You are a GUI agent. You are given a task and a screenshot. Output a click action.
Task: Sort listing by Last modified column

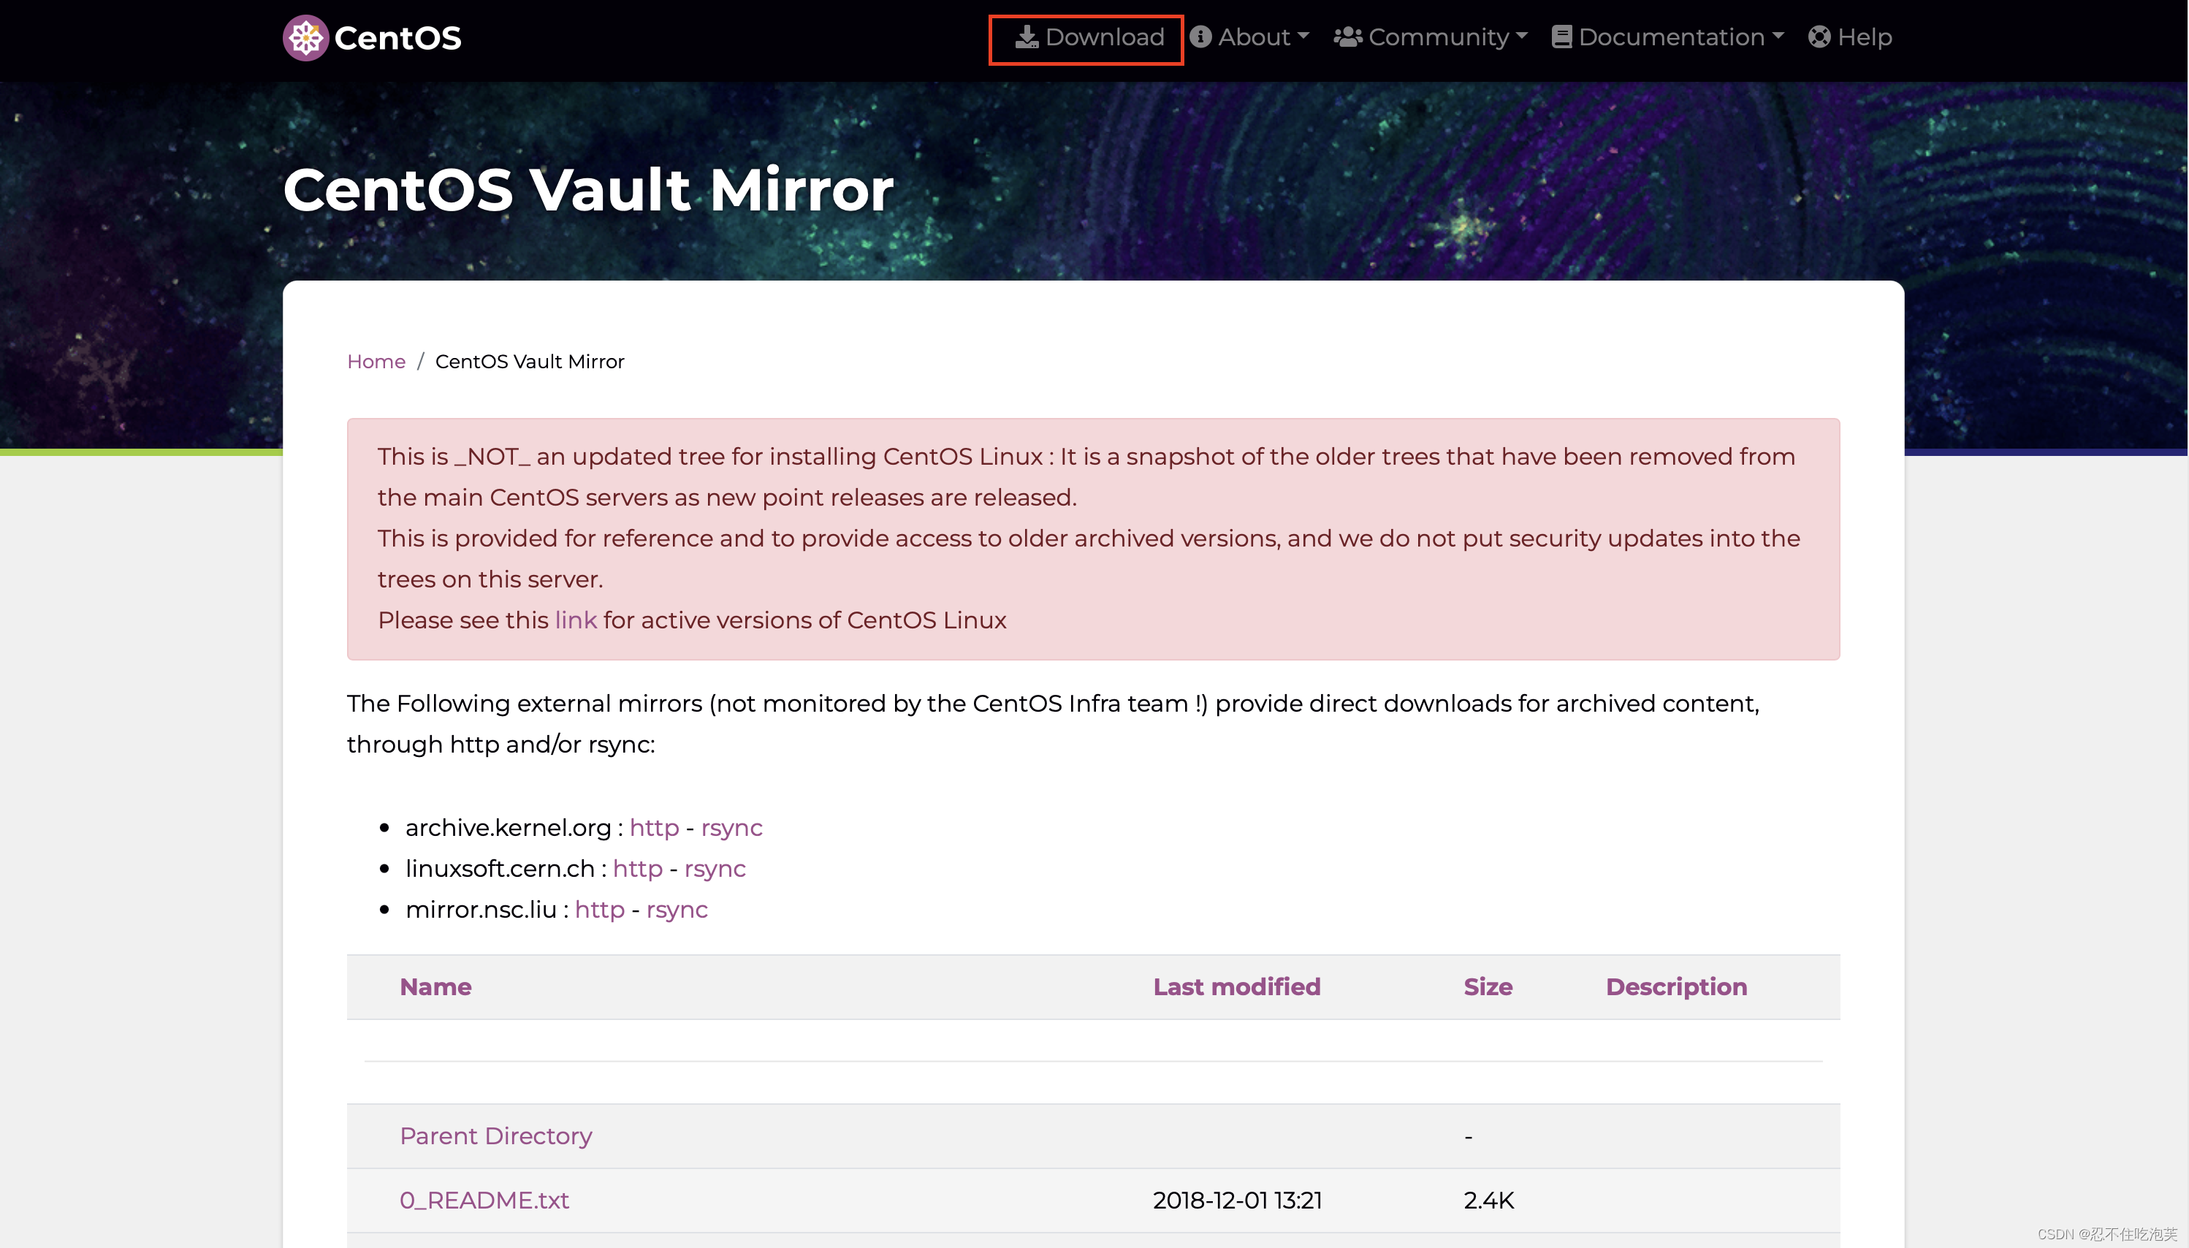click(1237, 986)
